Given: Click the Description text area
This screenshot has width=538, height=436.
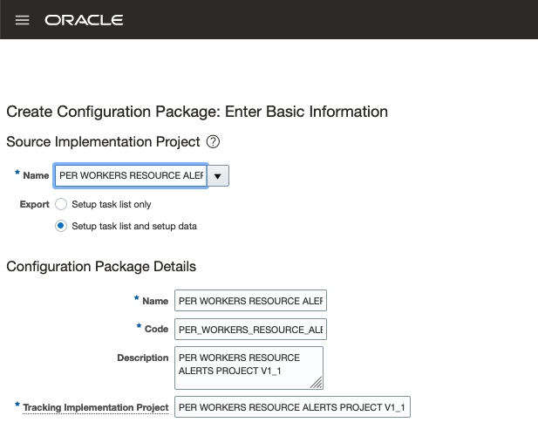Looking at the screenshot, I should tap(244, 366).
